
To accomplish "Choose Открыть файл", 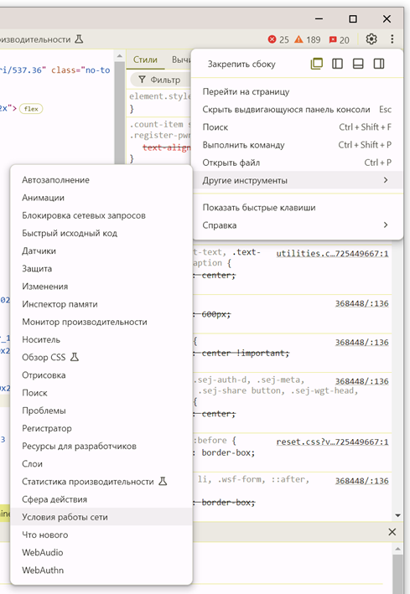I will click(298, 163).
